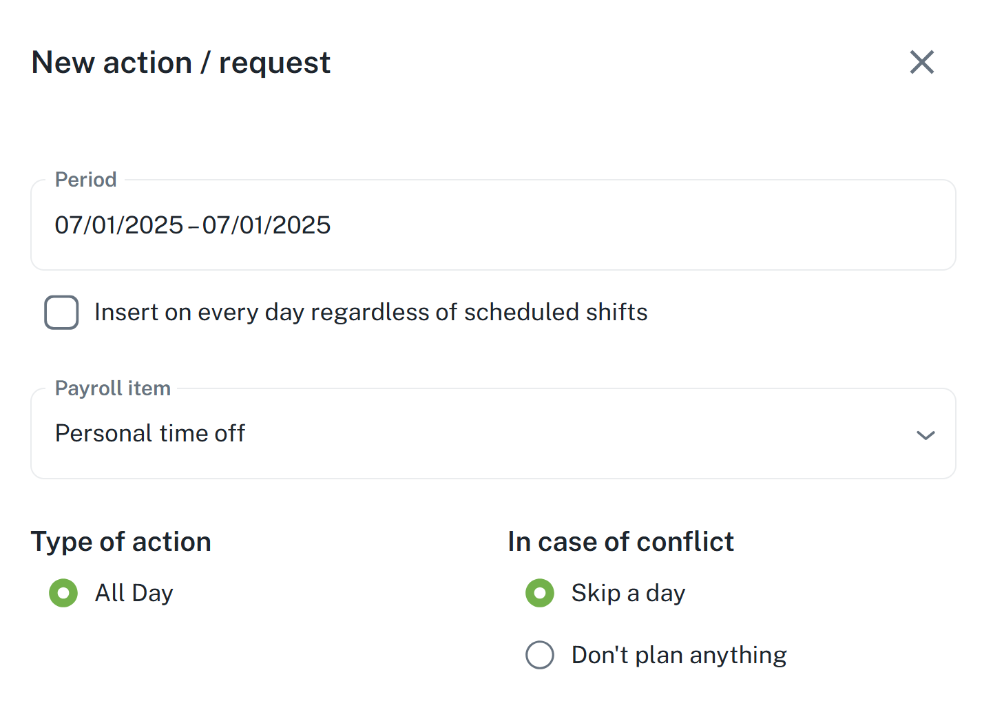Enable the insert on every day checkbox
This screenshot has width=993, height=710.
tap(61, 313)
